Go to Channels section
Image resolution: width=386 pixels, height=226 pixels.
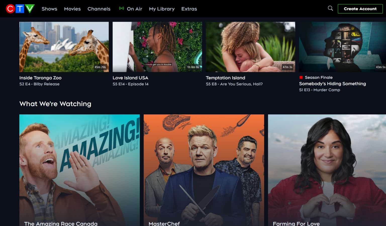[99, 9]
